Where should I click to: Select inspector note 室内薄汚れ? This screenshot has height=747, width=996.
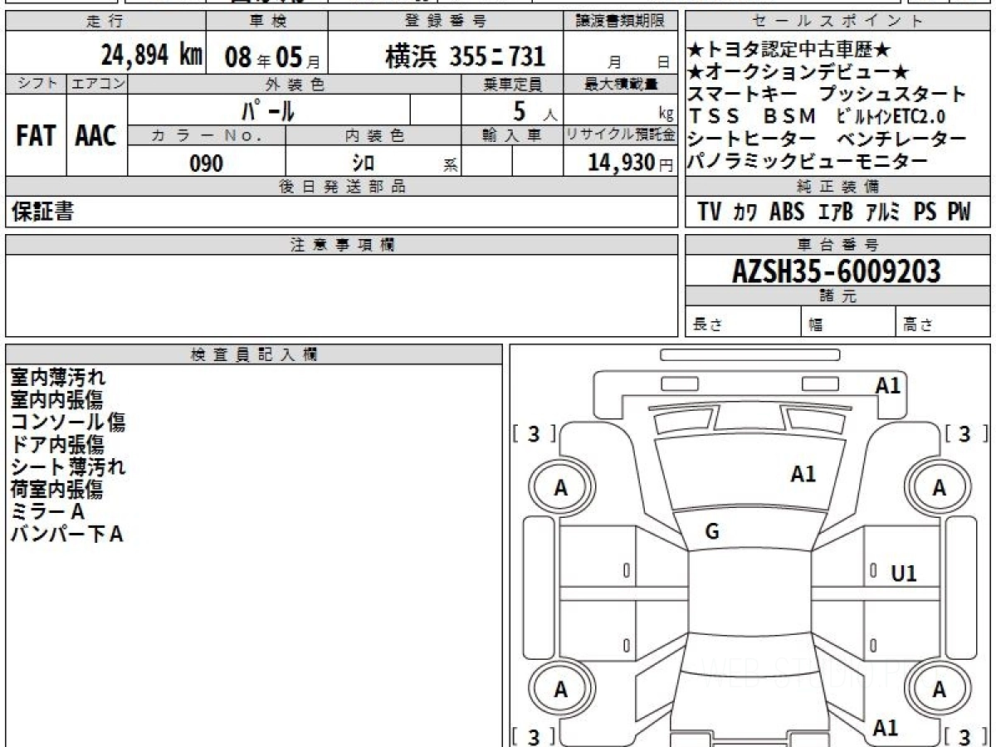58,378
